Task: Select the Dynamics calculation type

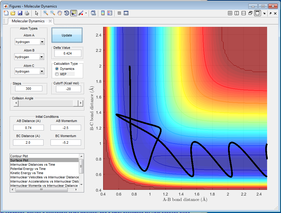Action: coord(57,69)
